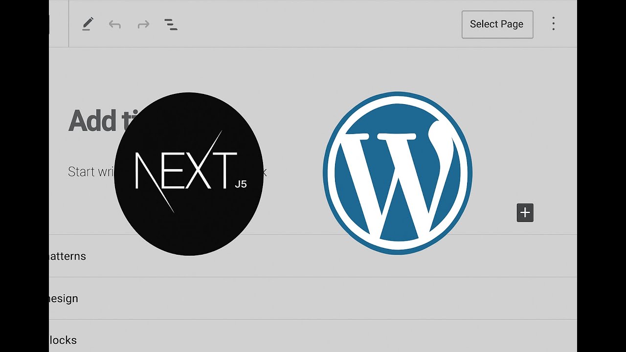Click the Start writing paragraph placeholder

click(x=167, y=172)
